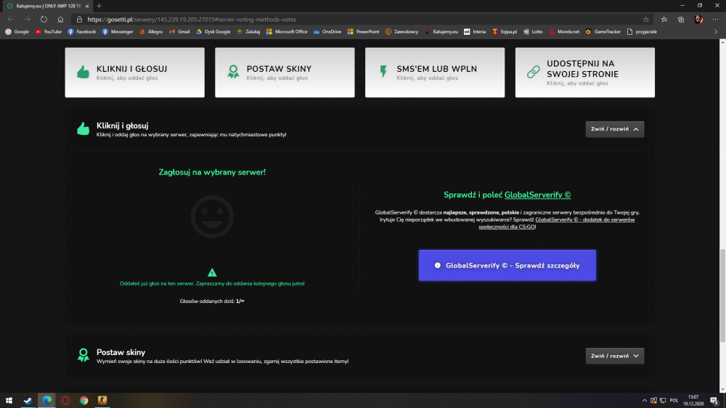Viewport: 726px width, 408px height.
Task: Open the Zalukaj bookmark
Action: click(248, 32)
